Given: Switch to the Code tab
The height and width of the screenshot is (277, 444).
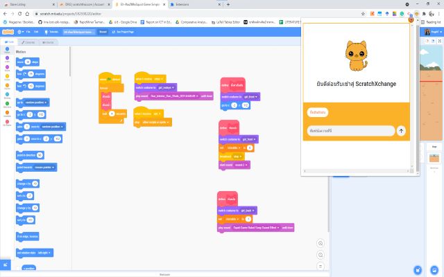Looking at the screenshot, I should pos(9,42).
